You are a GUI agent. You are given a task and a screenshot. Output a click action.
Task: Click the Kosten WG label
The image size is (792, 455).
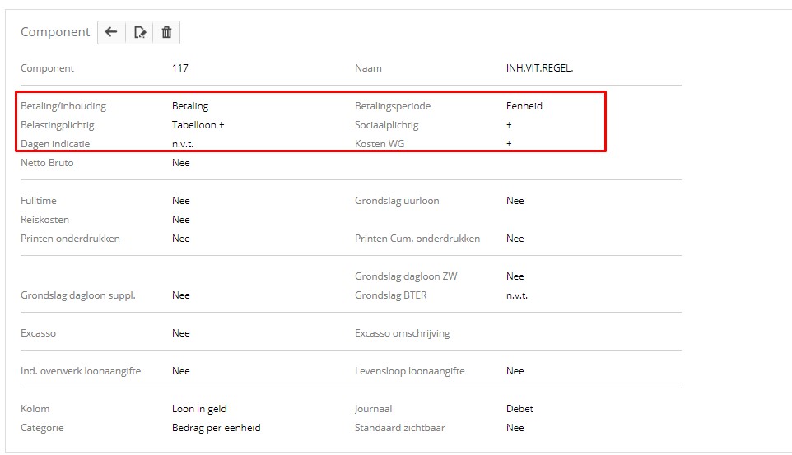[380, 144]
